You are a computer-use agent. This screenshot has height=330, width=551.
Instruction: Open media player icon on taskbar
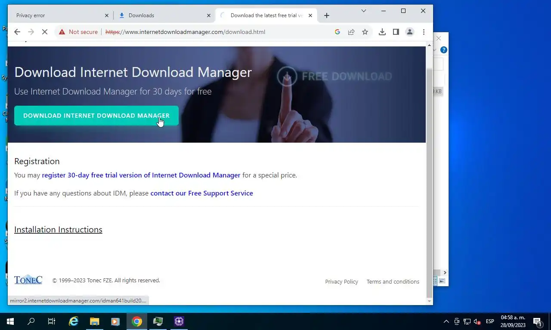[115, 321]
